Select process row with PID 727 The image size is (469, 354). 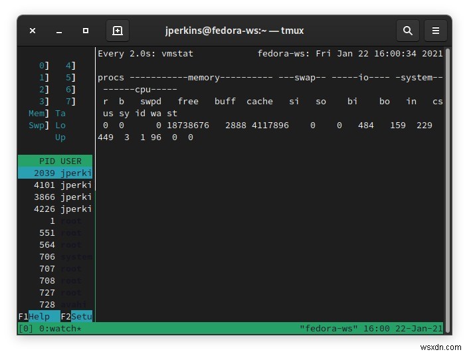(55, 293)
